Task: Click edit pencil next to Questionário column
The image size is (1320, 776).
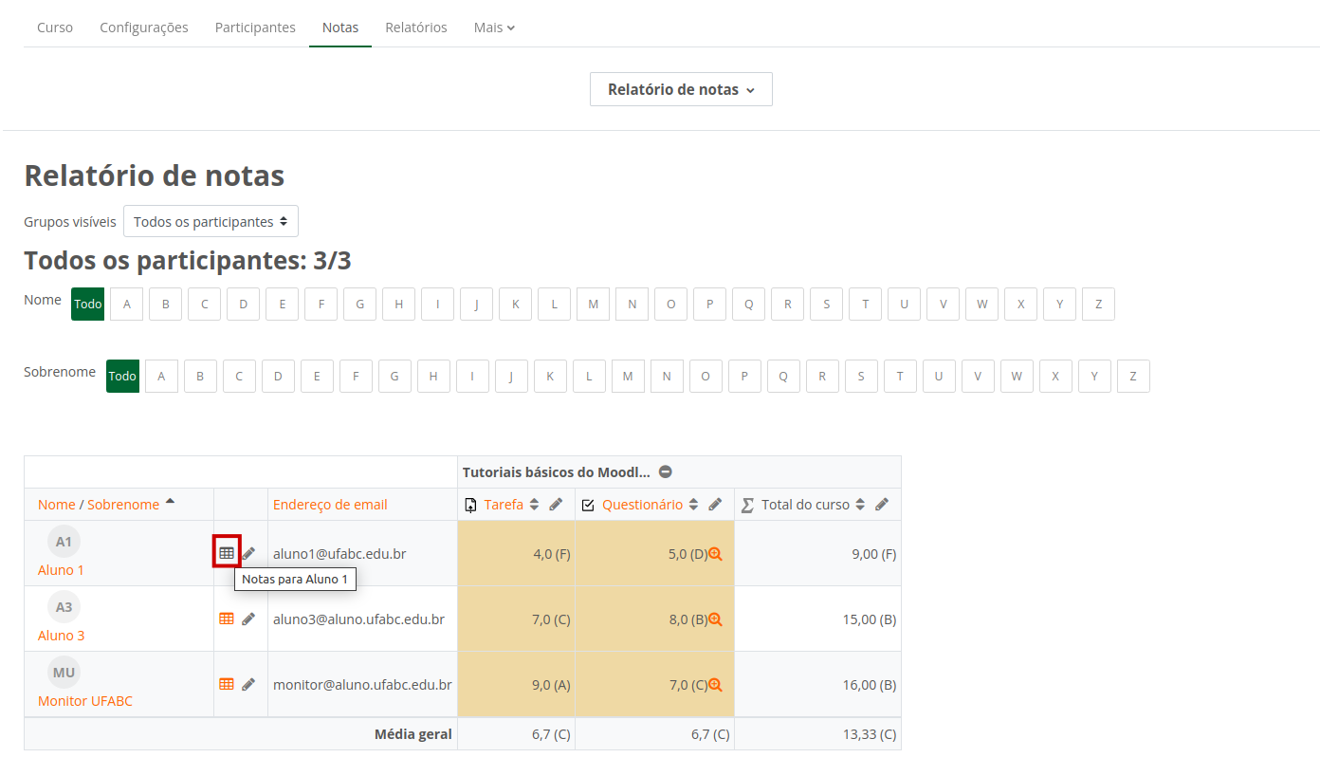Action: (716, 505)
